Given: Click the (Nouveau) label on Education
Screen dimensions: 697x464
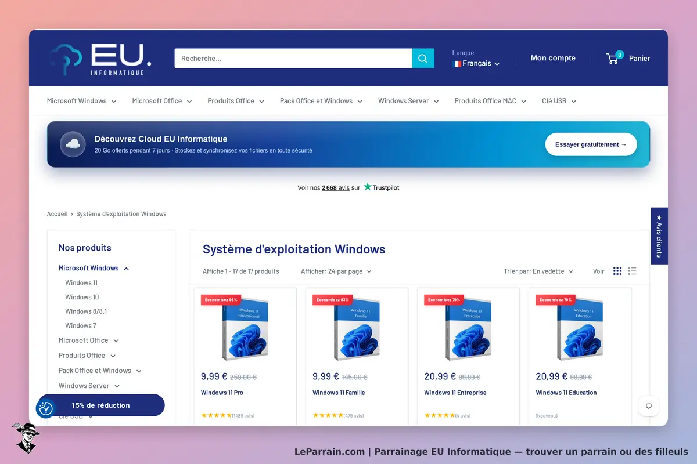Looking at the screenshot, I should click(547, 415).
